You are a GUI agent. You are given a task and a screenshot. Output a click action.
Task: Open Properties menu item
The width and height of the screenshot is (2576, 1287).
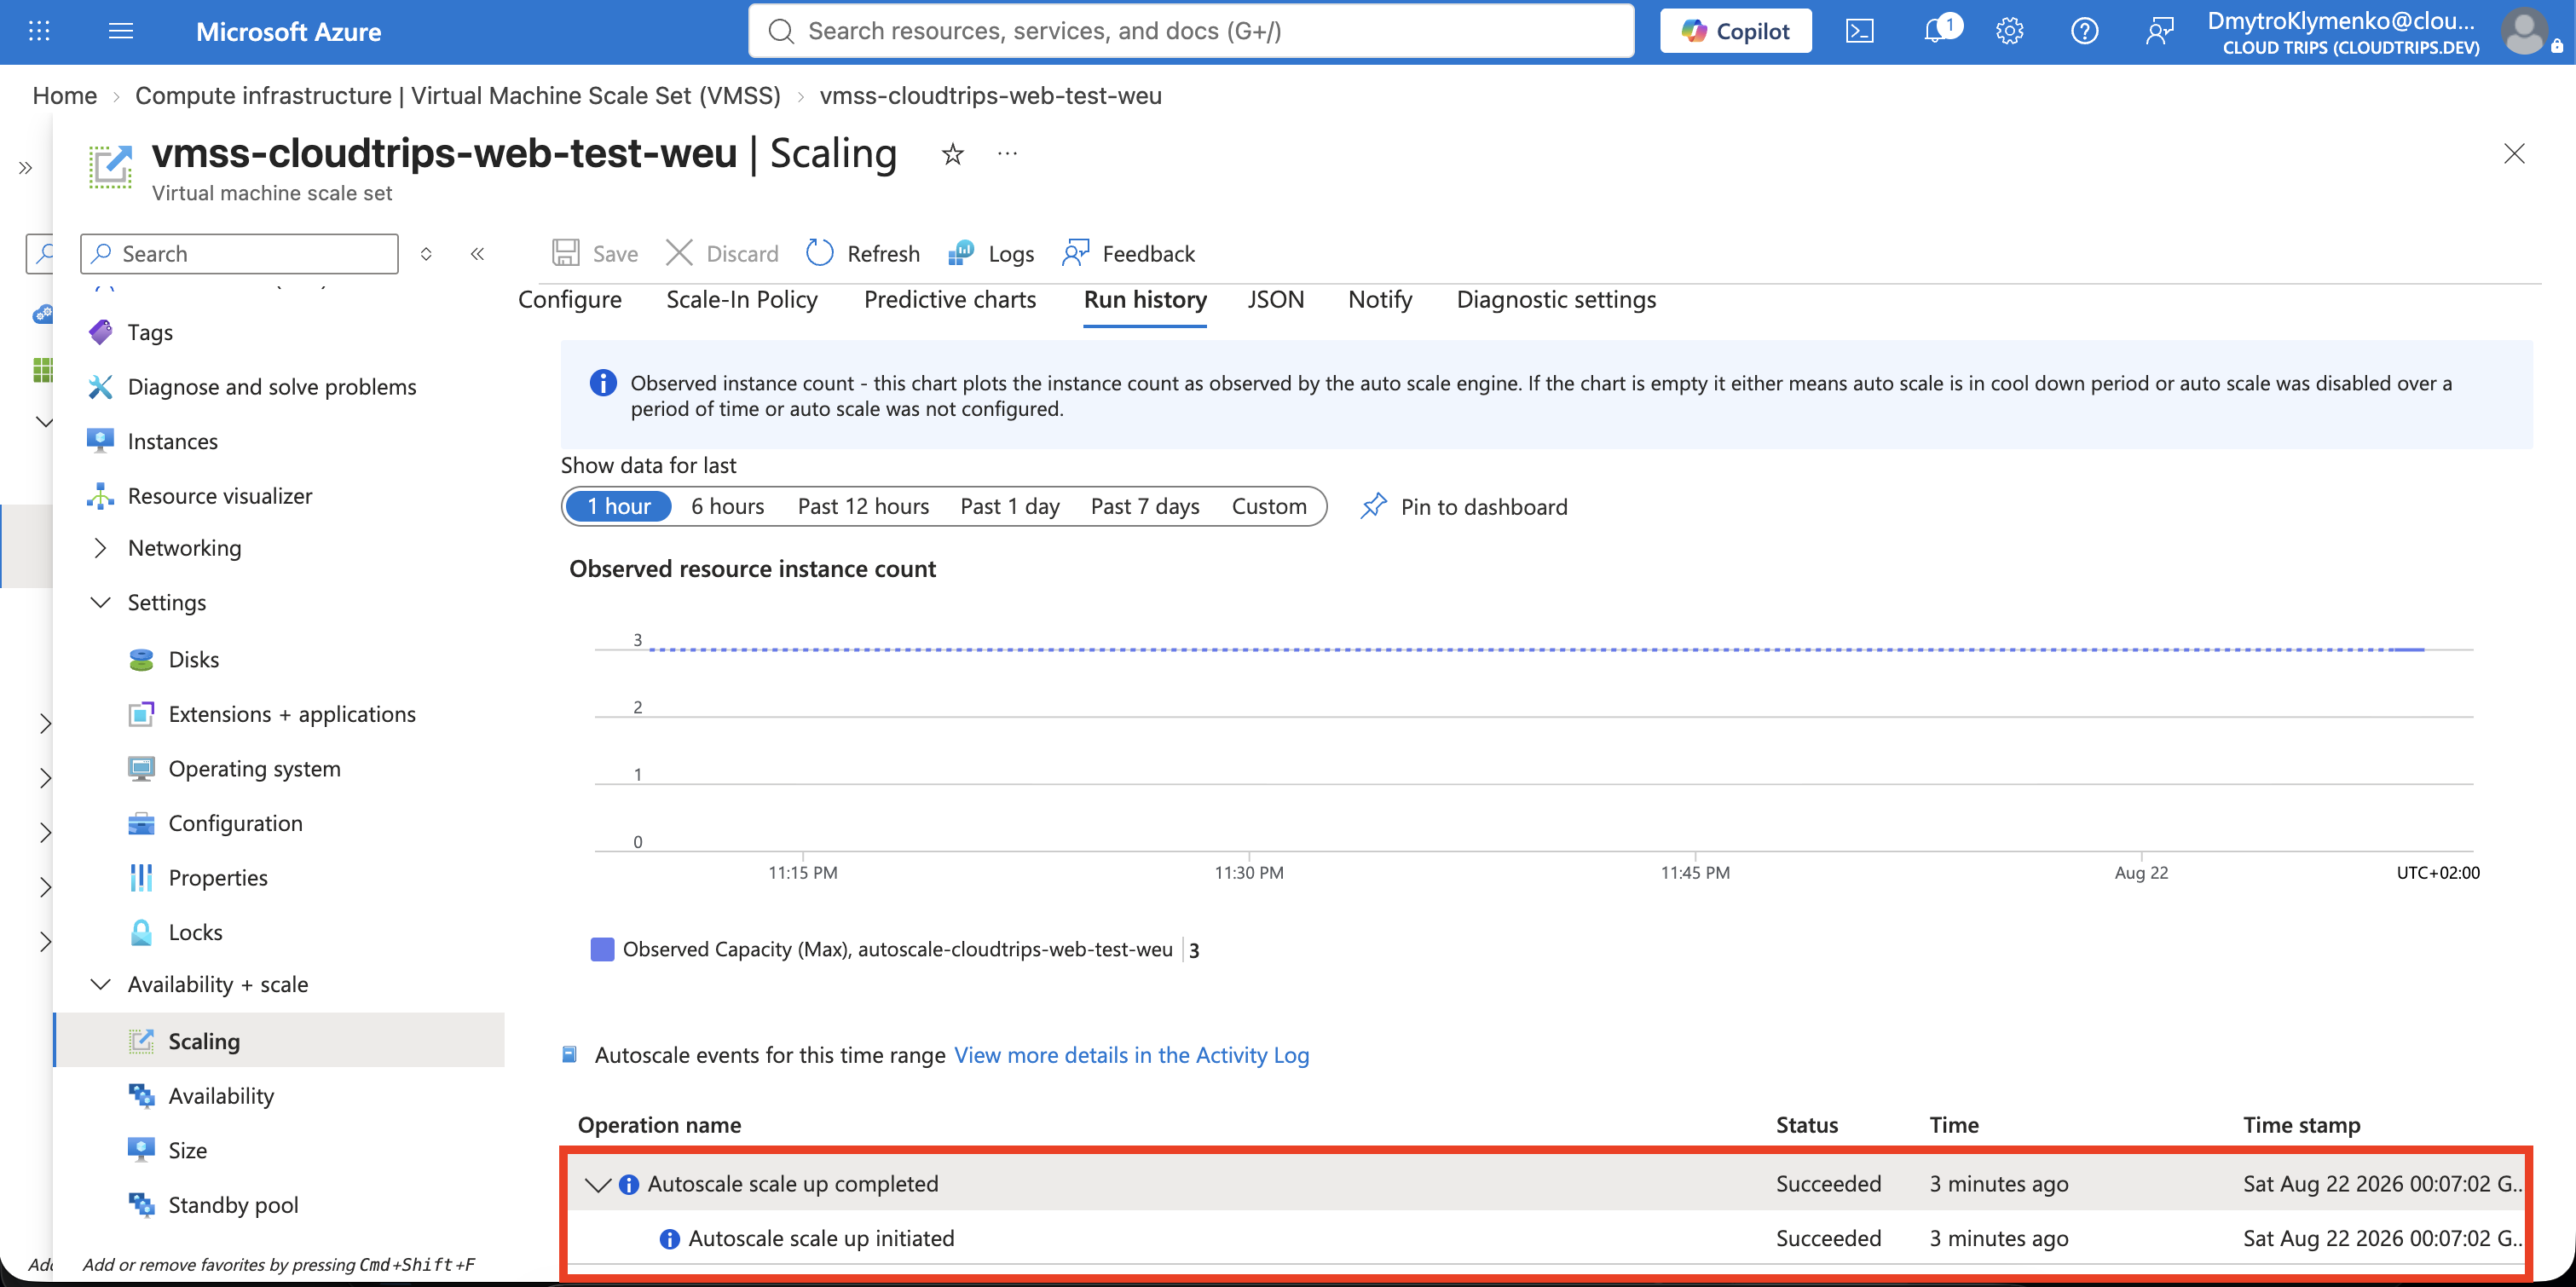[218, 878]
